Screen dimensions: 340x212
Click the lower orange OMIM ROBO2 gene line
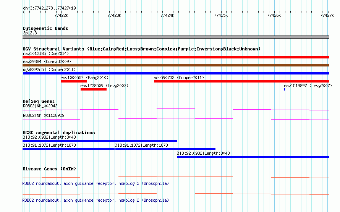(176, 194)
